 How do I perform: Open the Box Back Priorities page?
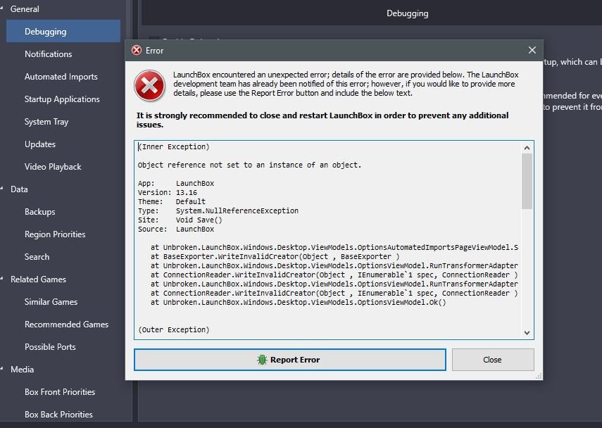[58, 415]
